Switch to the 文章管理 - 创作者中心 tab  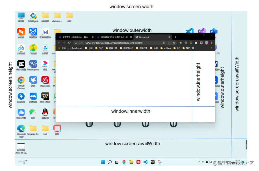(75, 37)
